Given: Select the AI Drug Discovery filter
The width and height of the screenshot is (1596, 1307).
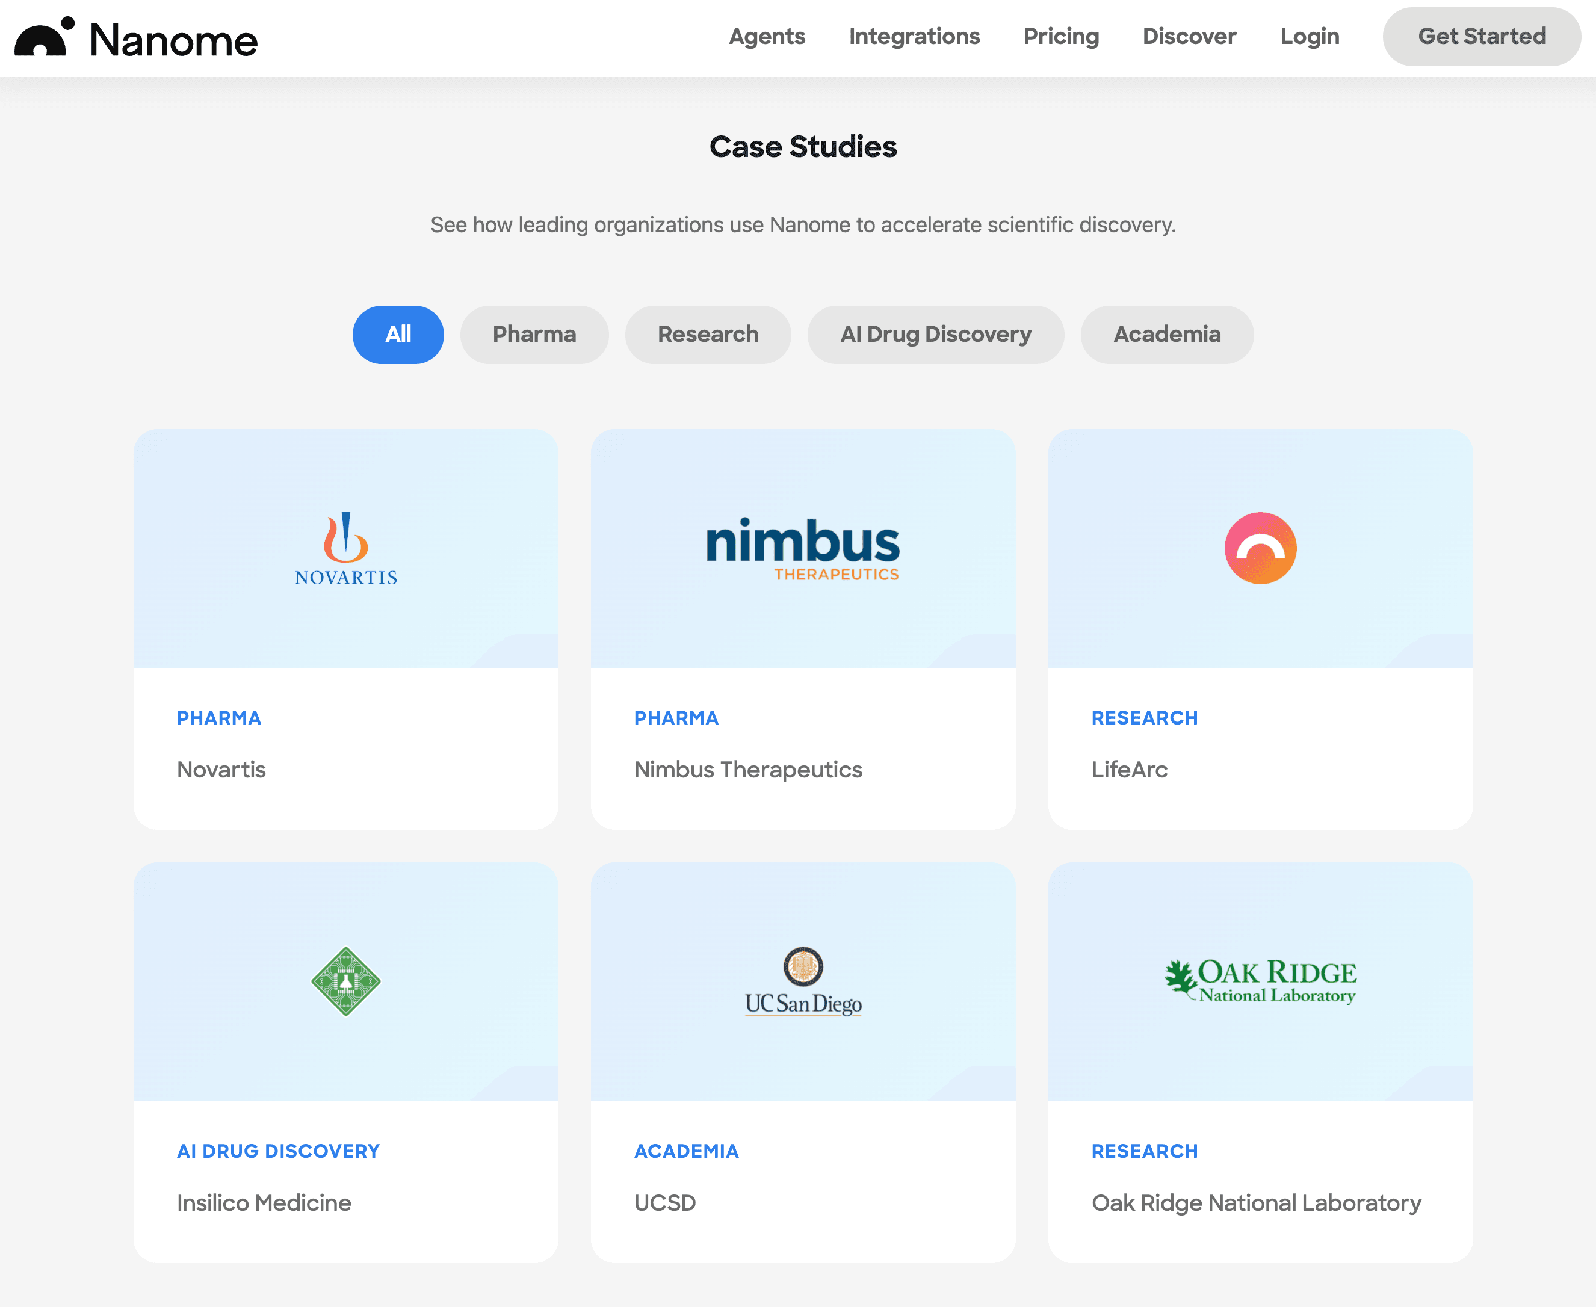Looking at the screenshot, I should 936,335.
